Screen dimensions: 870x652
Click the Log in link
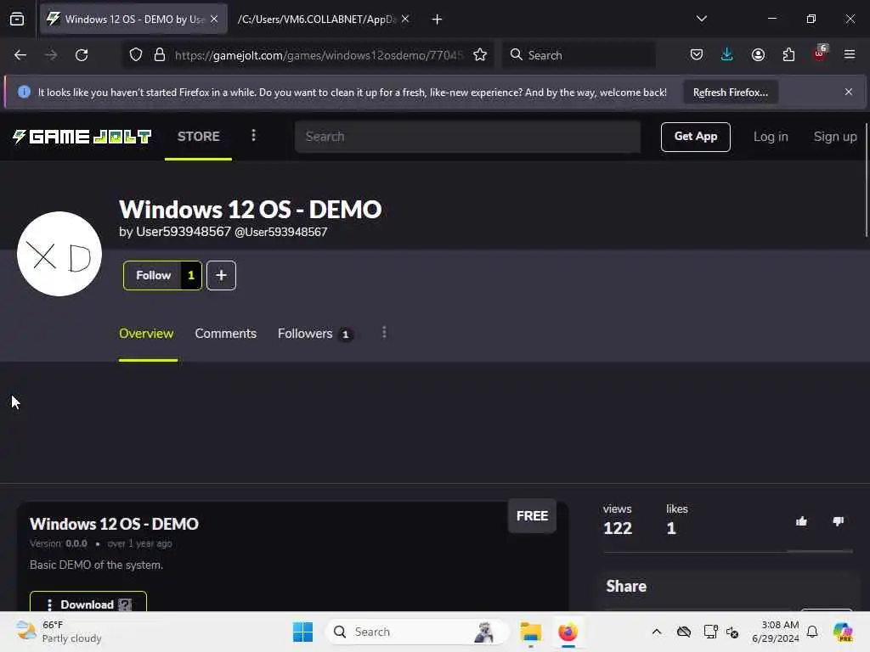[771, 137]
